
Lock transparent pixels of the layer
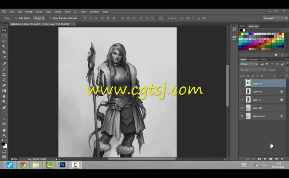248,76
